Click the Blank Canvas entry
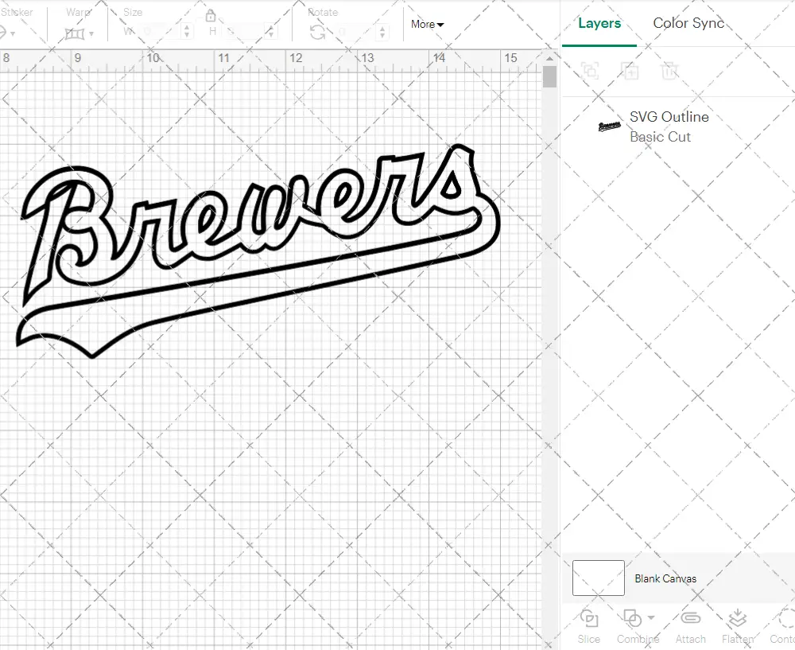The height and width of the screenshot is (650, 795). 666,578
